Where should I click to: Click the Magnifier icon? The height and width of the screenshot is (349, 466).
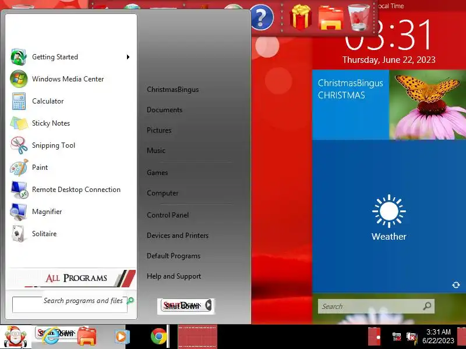19,212
